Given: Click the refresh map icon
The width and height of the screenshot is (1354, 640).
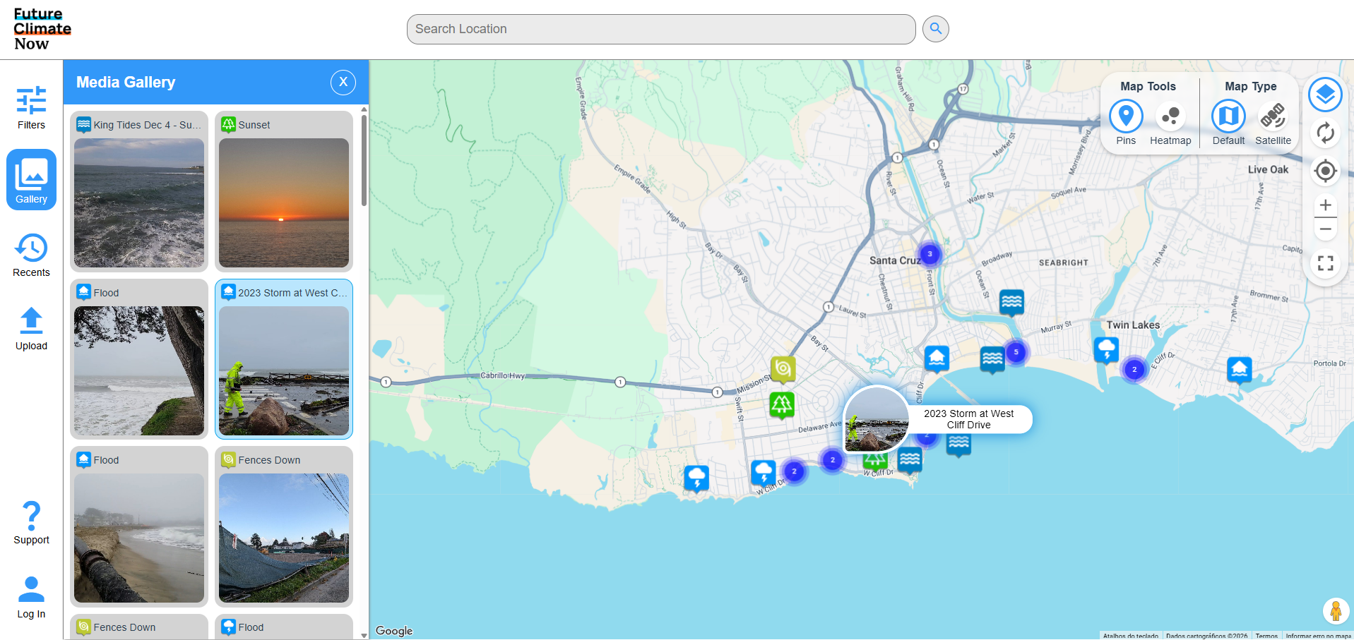Looking at the screenshot, I should [x=1325, y=133].
